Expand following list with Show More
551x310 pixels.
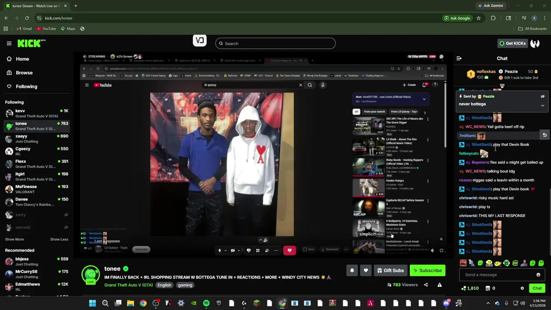(x=15, y=239)
